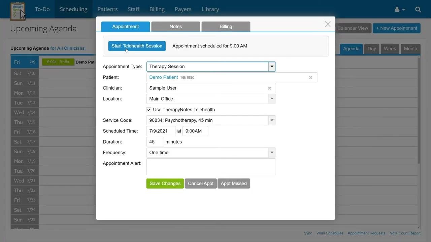Open the Location dropdown arrow

coord(272,99)
